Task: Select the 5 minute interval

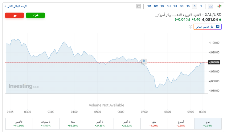Action: [194, 6]
